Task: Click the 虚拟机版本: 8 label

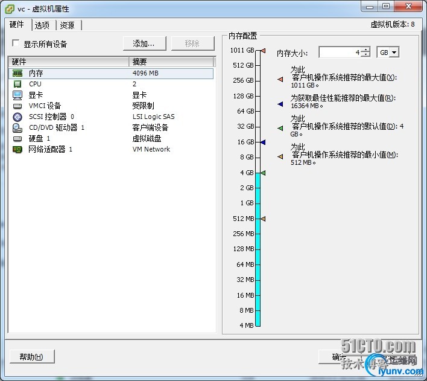Action: 393,25
